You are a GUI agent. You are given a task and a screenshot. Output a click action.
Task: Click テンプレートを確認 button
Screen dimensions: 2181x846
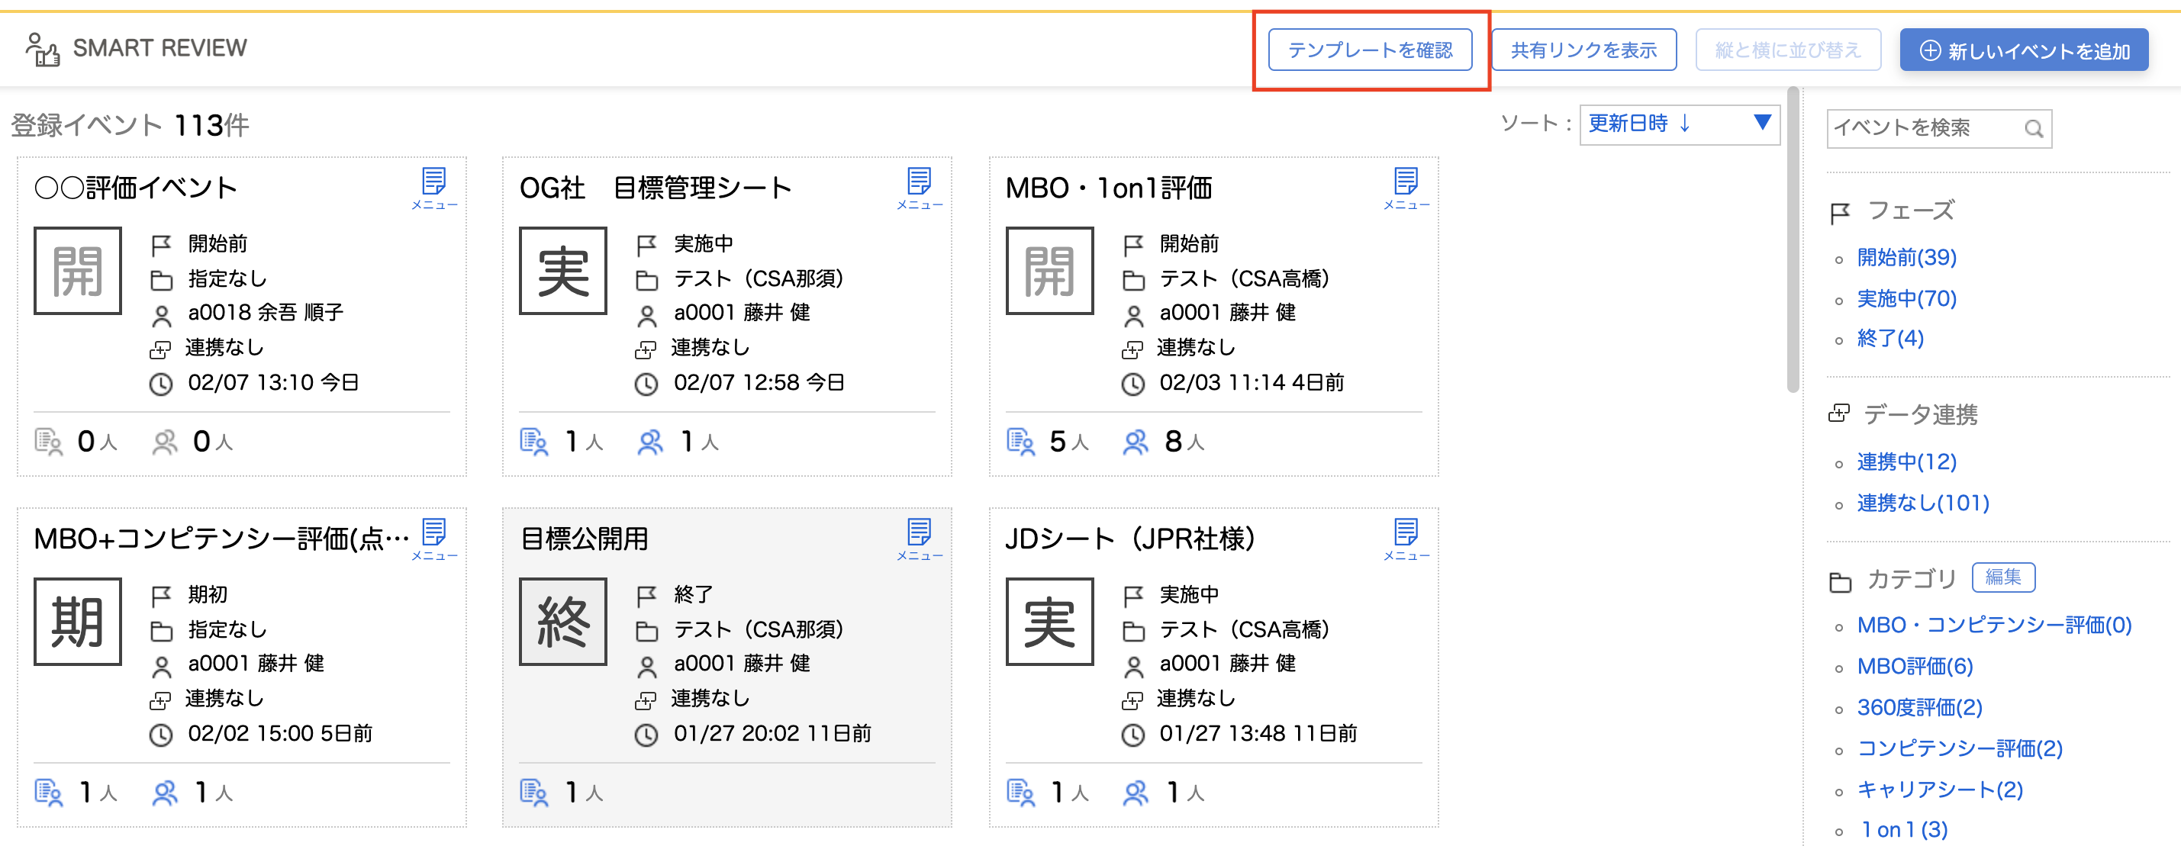[x=1369, y=50]
